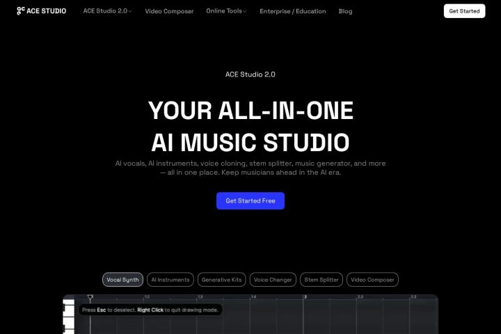Click the ACE STUDIO brand name
The height and width of the screenshot is (334, 501).
pos(47,11)
